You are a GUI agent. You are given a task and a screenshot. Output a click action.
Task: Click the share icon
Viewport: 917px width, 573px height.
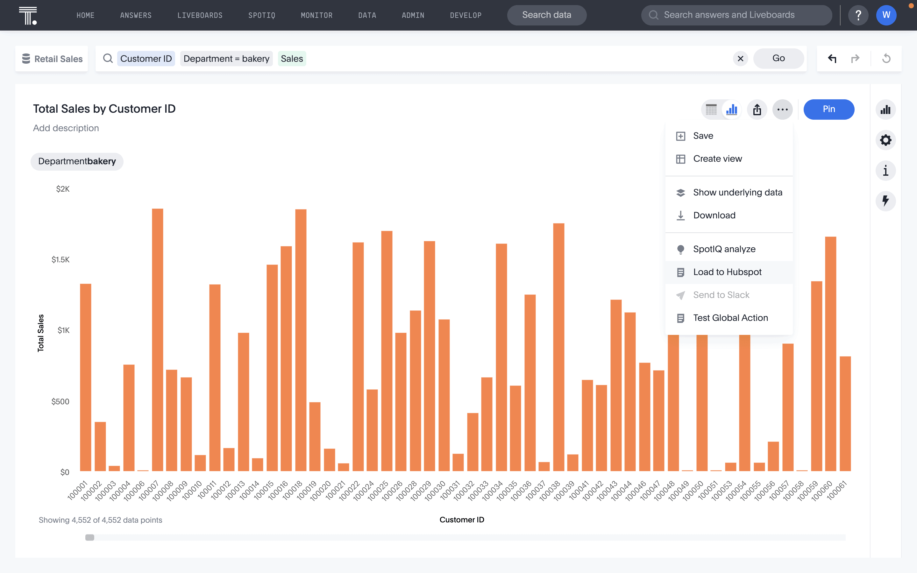(x=757, y=110)
